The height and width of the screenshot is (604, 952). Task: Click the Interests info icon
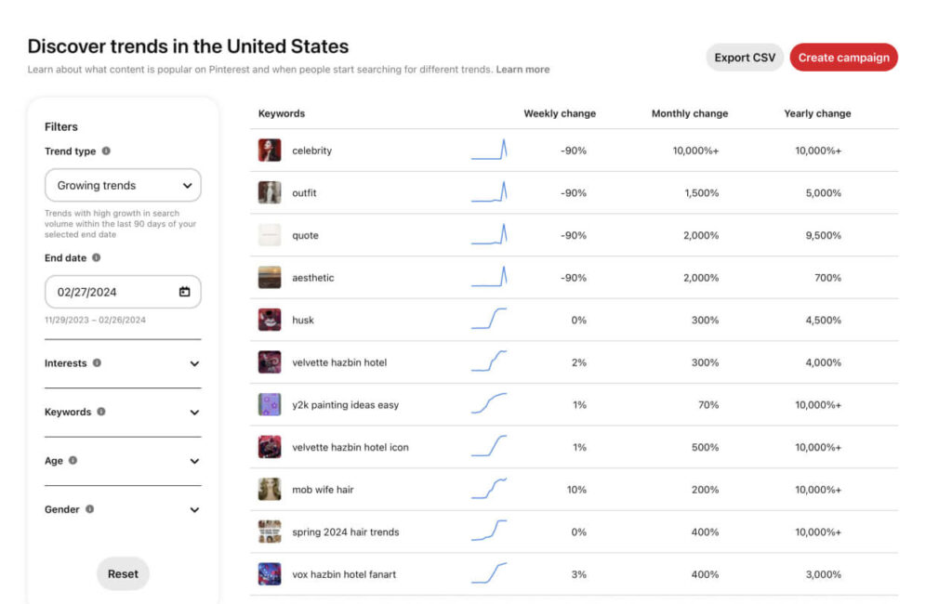[97, 363]
